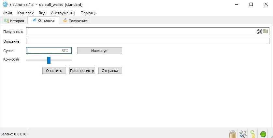
Task: Focus the Получатель address field
Action: [x=148, y=31]
